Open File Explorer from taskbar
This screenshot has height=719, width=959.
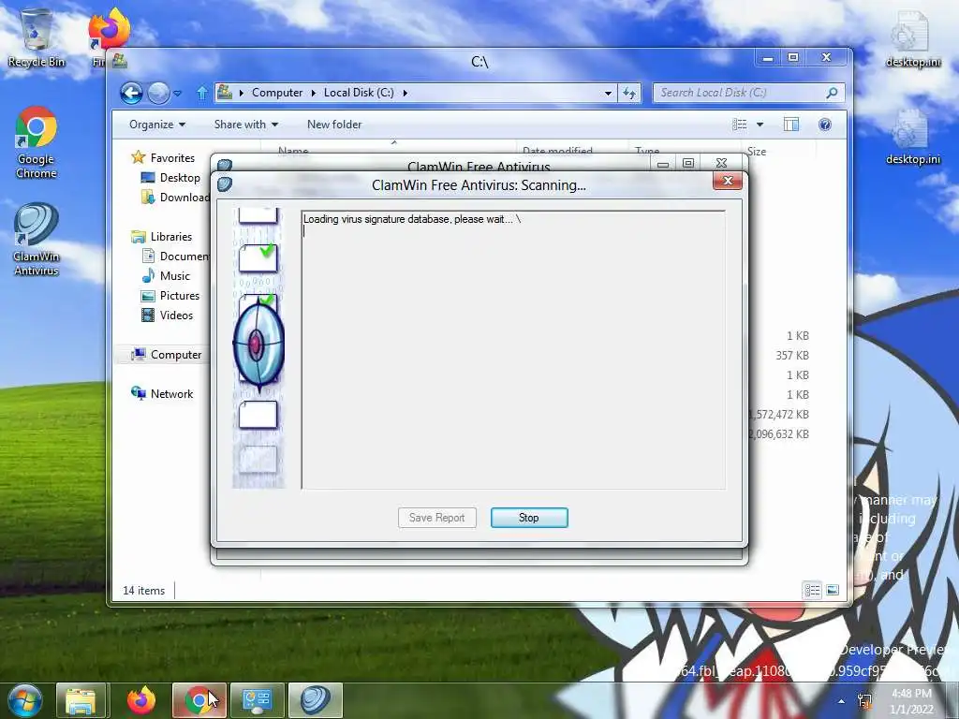81,700
